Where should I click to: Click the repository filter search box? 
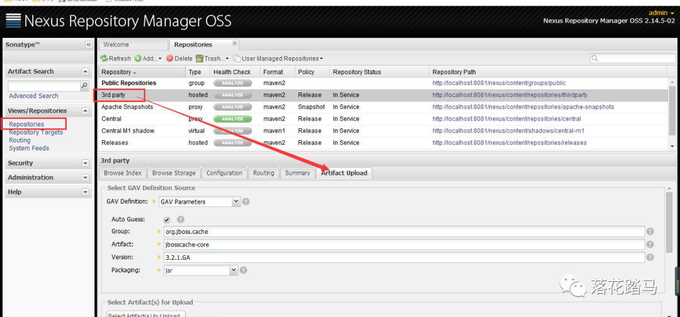coord(633,58)
